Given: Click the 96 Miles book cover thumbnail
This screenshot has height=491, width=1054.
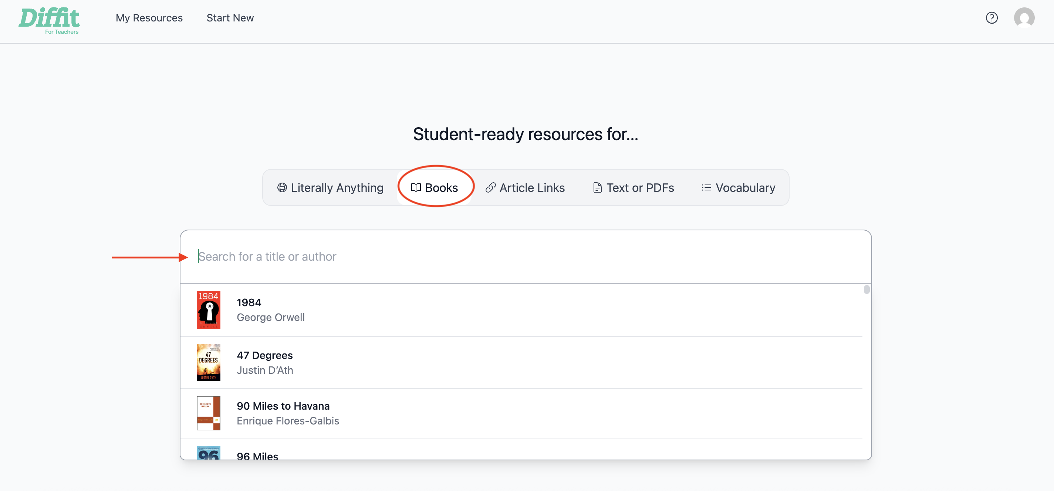Looking at the screenshot, I should [x=208, y=453].
